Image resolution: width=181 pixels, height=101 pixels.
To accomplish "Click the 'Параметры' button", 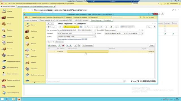I will coord(89,27).
